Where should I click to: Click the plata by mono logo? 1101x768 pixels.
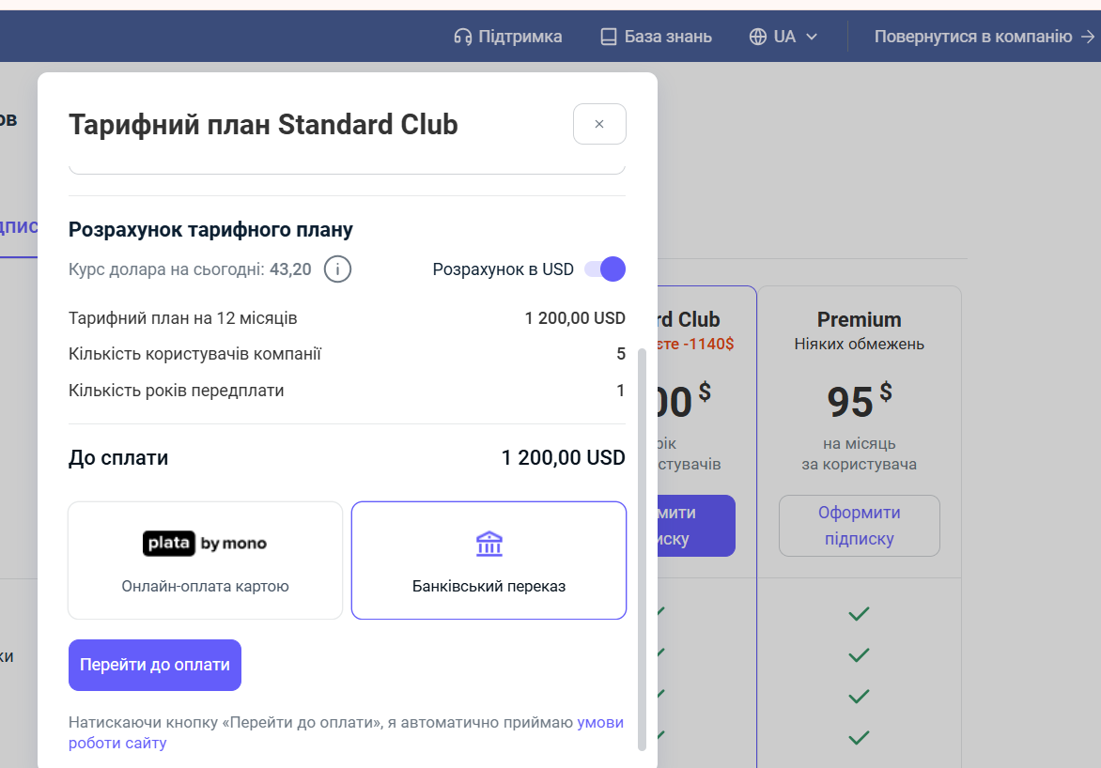point(205,543)
